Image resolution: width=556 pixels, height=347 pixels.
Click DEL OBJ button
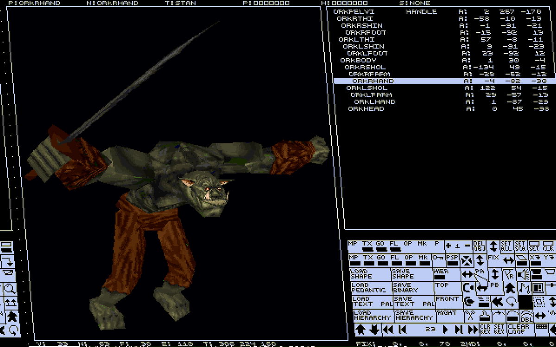point(479,246)
